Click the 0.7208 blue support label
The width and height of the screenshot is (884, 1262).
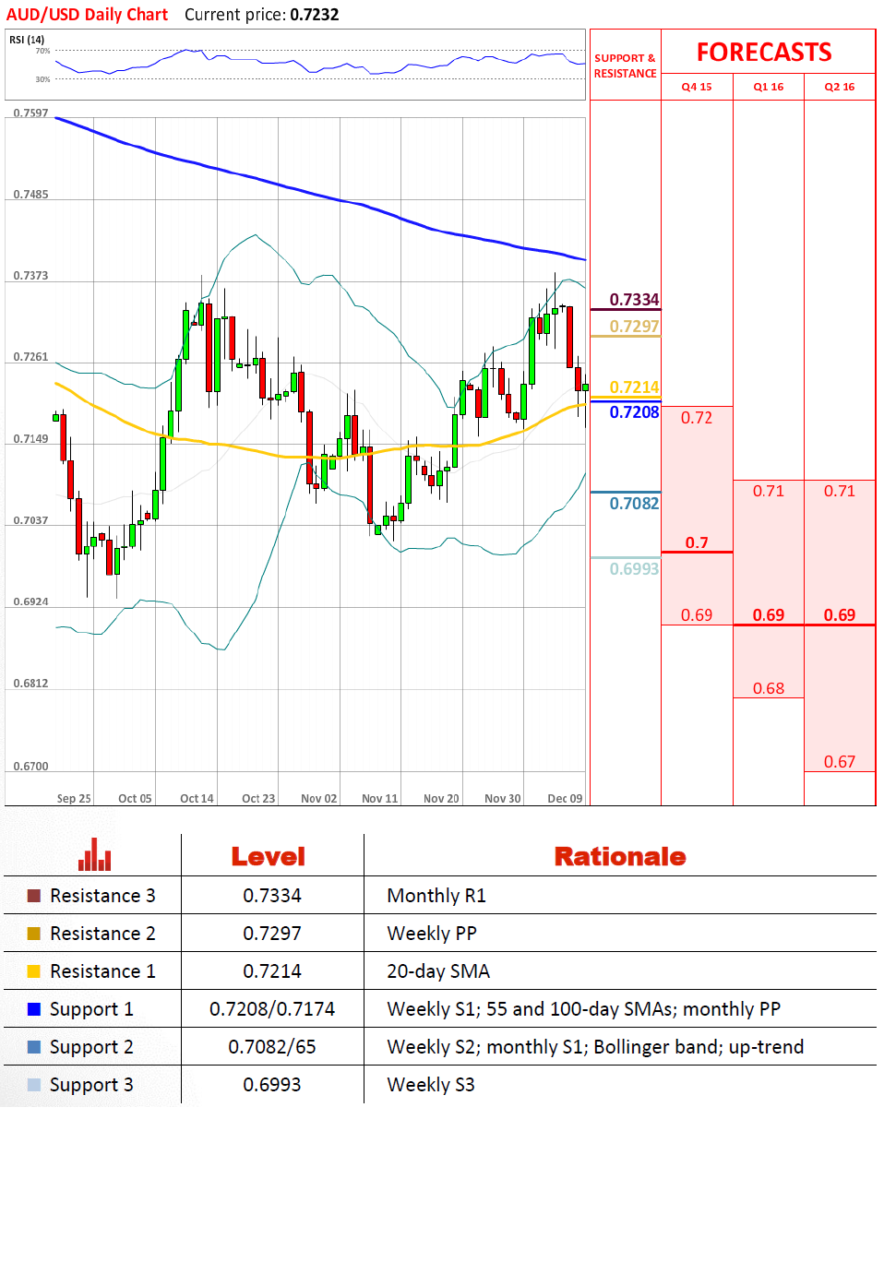pyautogui.click(x=634, y=412)
